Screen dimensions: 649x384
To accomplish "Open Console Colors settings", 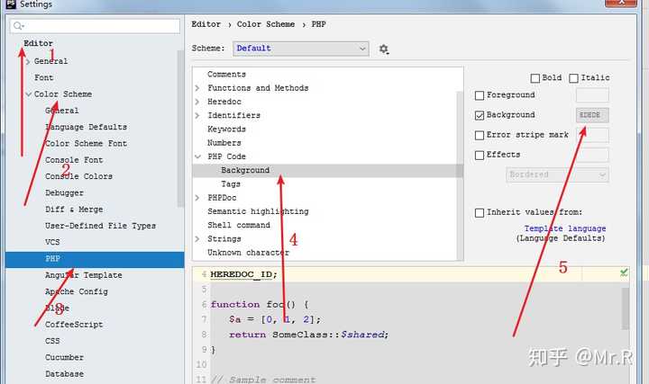I will (78, 176).
